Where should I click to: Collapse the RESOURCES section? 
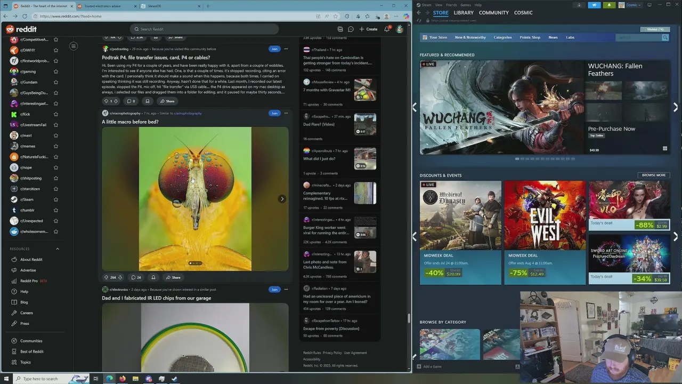point(58,249)
